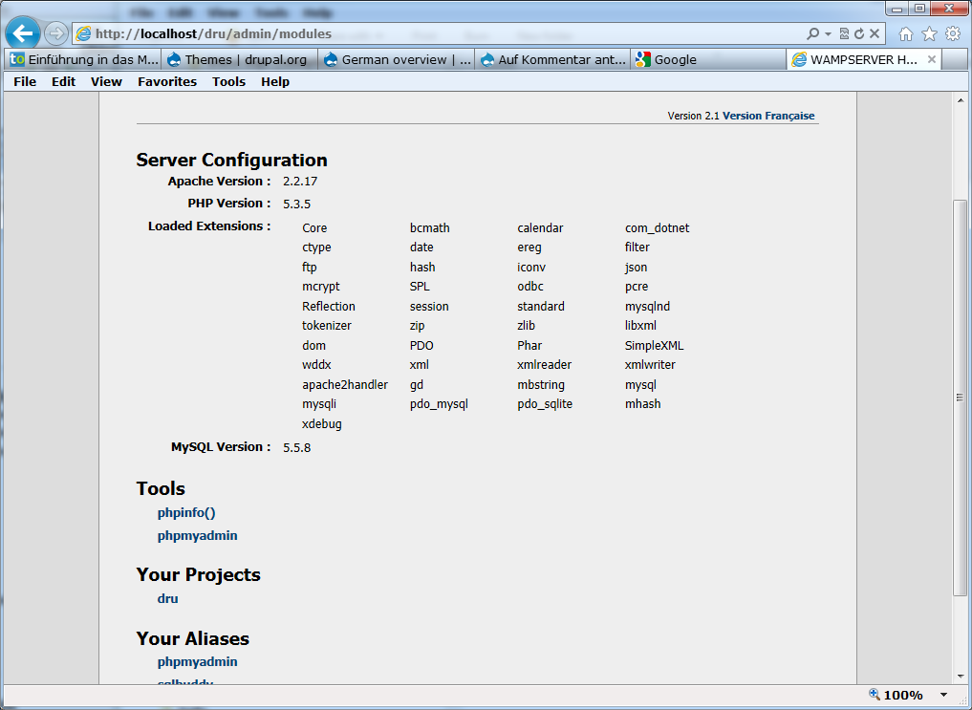Open Favorites with the star icon
The width and height of the screenshot is (972, 710).
click(x=929, y=33)
